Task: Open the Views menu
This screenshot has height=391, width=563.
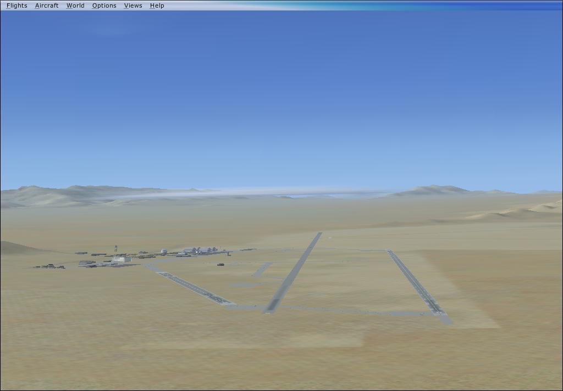Action: [133, 5]
